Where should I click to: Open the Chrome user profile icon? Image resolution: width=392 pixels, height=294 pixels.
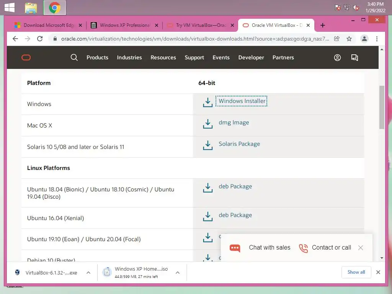coord(364,39)
